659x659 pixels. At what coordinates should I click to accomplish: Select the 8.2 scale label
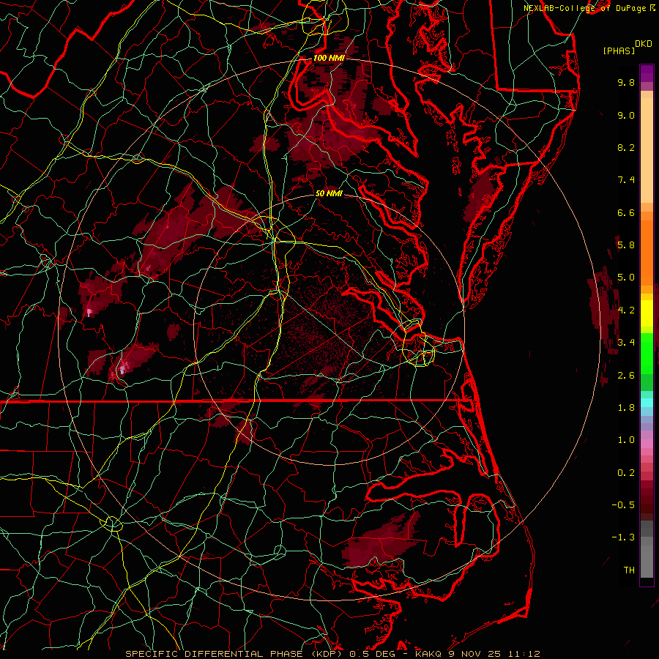626,147
